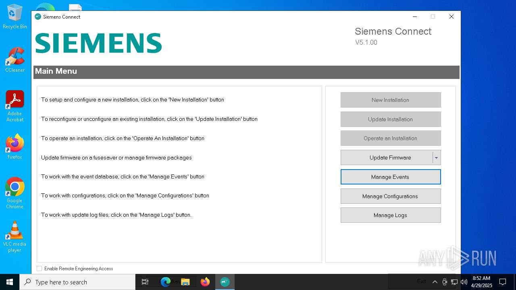Minimize the Siemens Connect window
Viewport: 516px width, 290px height.
point(415,17)
